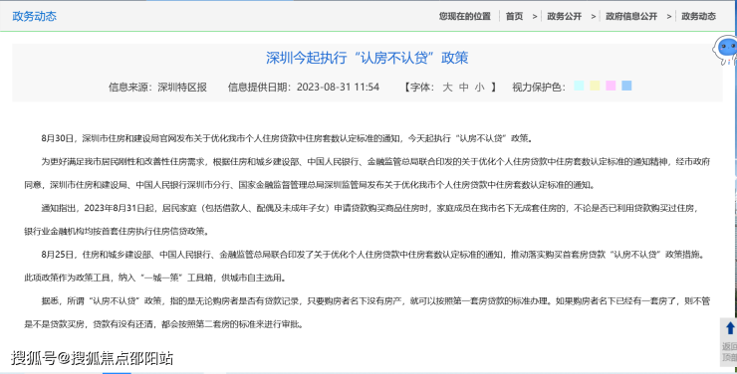Set font size to 小 (small)
The width and height of the screenshot is (737, 374).
479,88
